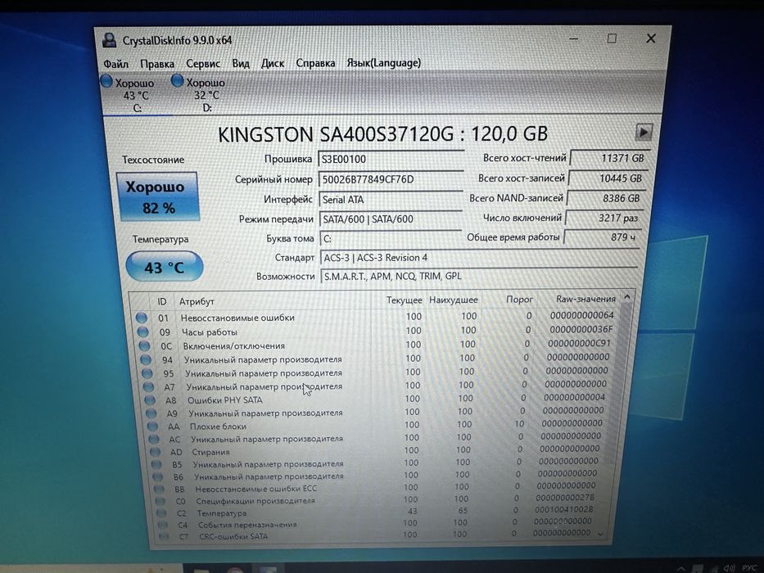Click the drive letter field C:

coord(391,239)
